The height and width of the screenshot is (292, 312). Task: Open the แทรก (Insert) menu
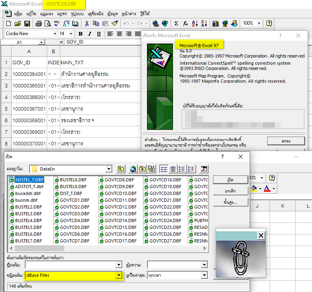click(x=62, y=14)
